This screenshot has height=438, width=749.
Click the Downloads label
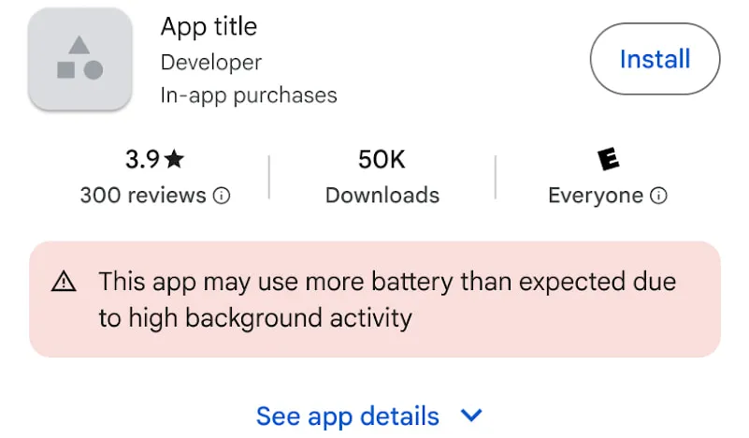(382, 196)
